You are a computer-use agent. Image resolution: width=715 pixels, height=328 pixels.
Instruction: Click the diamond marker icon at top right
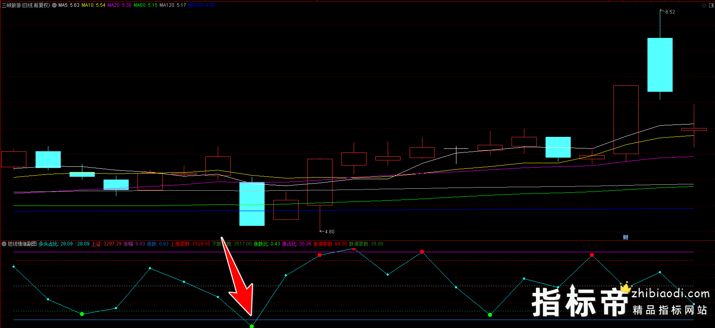tap(704, 5)
